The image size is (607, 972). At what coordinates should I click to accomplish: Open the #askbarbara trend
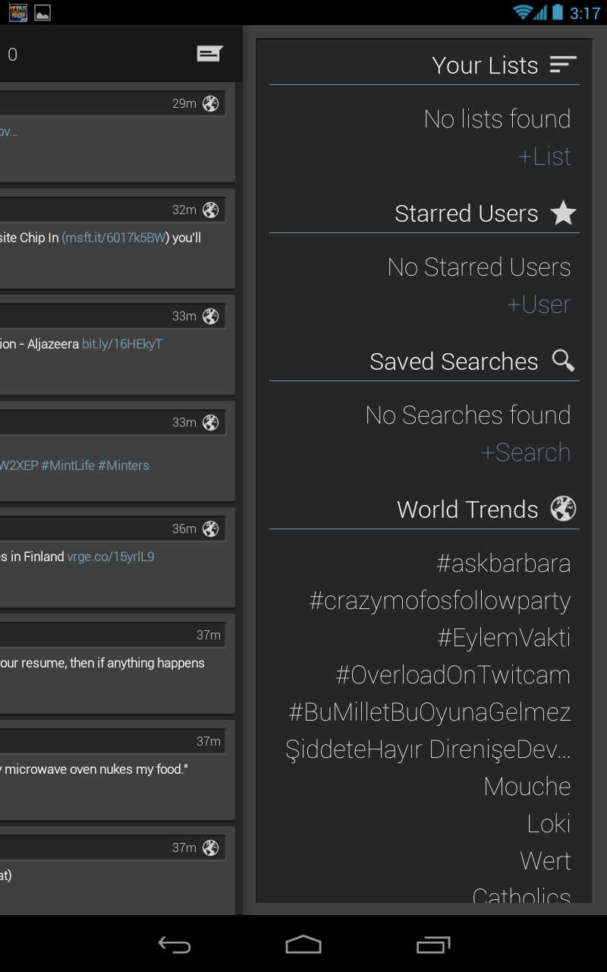[x=504, y=563]
